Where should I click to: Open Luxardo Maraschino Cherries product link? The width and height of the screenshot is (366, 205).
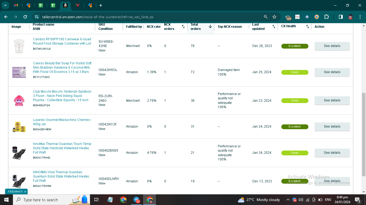coord(62,122)
